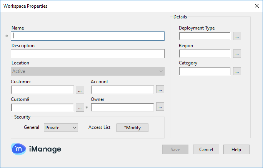
Task: Open Help for workspace properties
Action: (236, 149)
